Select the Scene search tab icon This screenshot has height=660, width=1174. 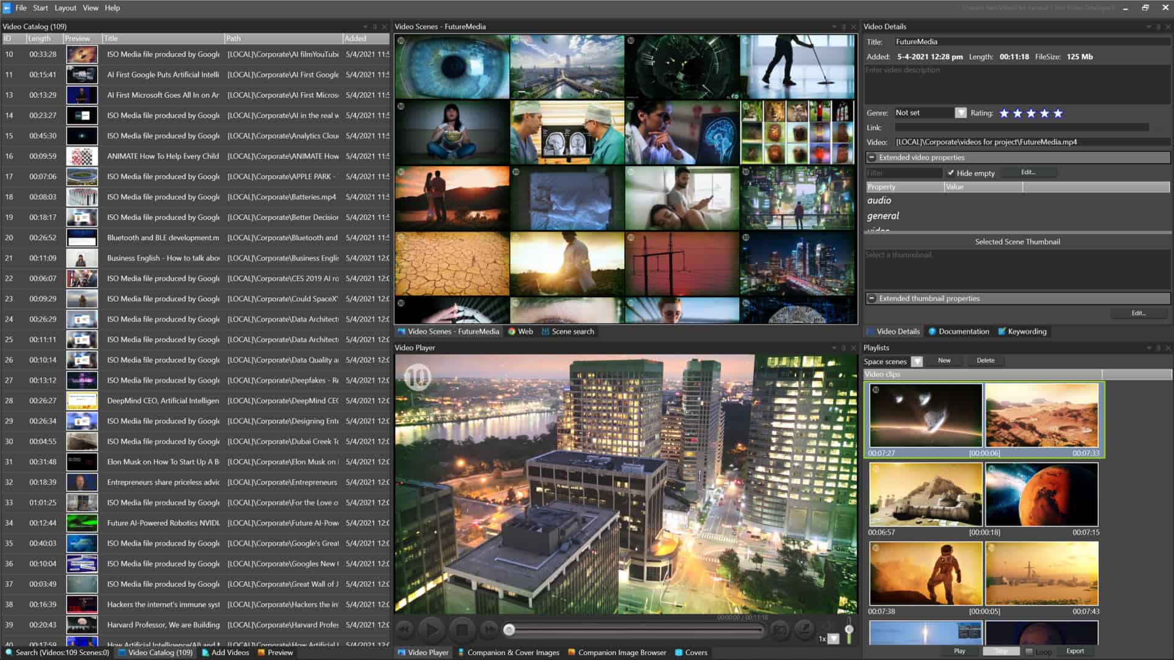coord(544,331)
